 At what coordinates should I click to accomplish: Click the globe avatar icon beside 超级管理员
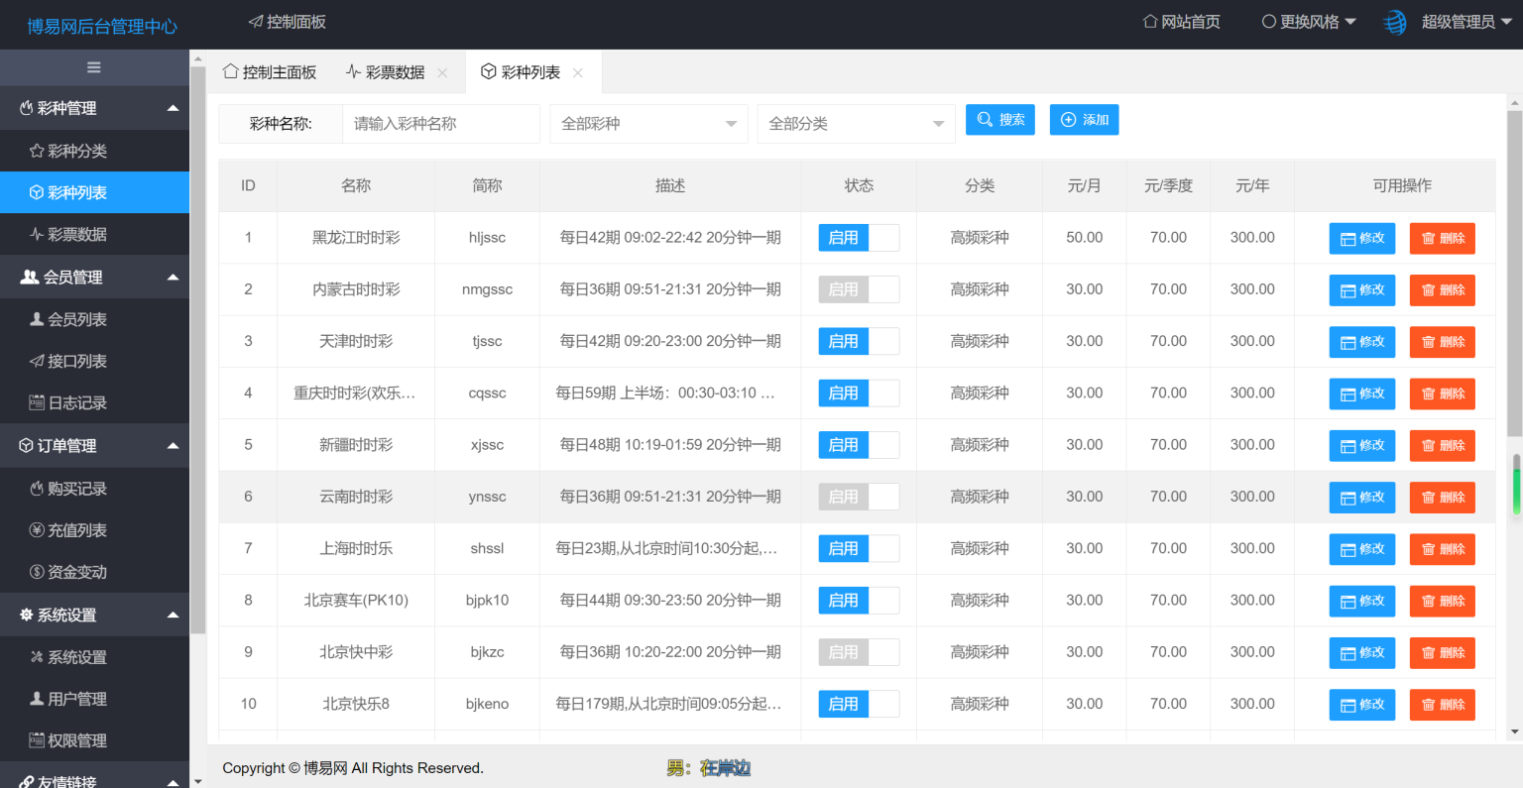(1395, 22)
